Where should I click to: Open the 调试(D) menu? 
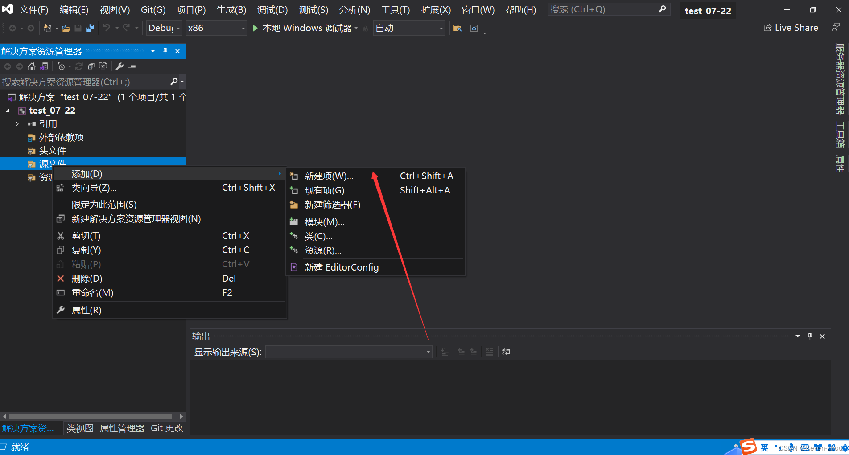pyautogui.click(x=272, y=10)
